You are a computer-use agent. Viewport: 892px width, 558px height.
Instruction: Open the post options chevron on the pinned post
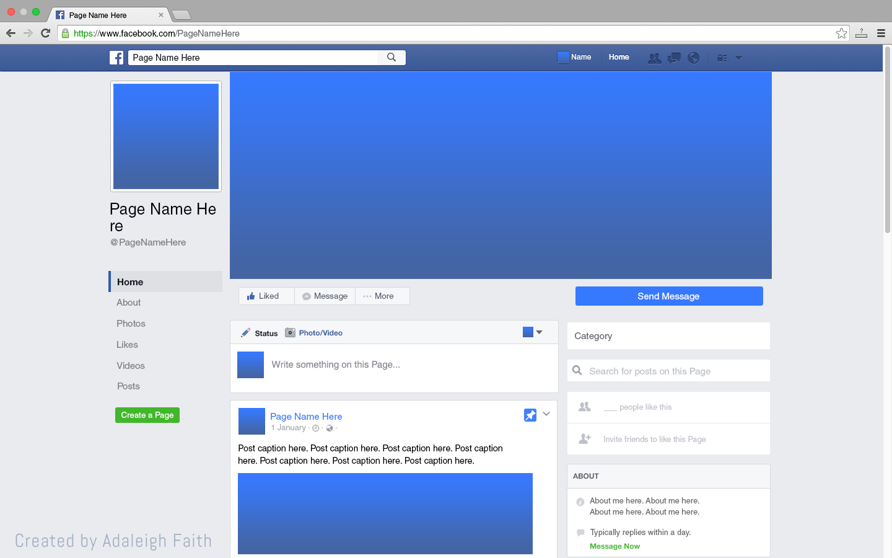(546, 414)
